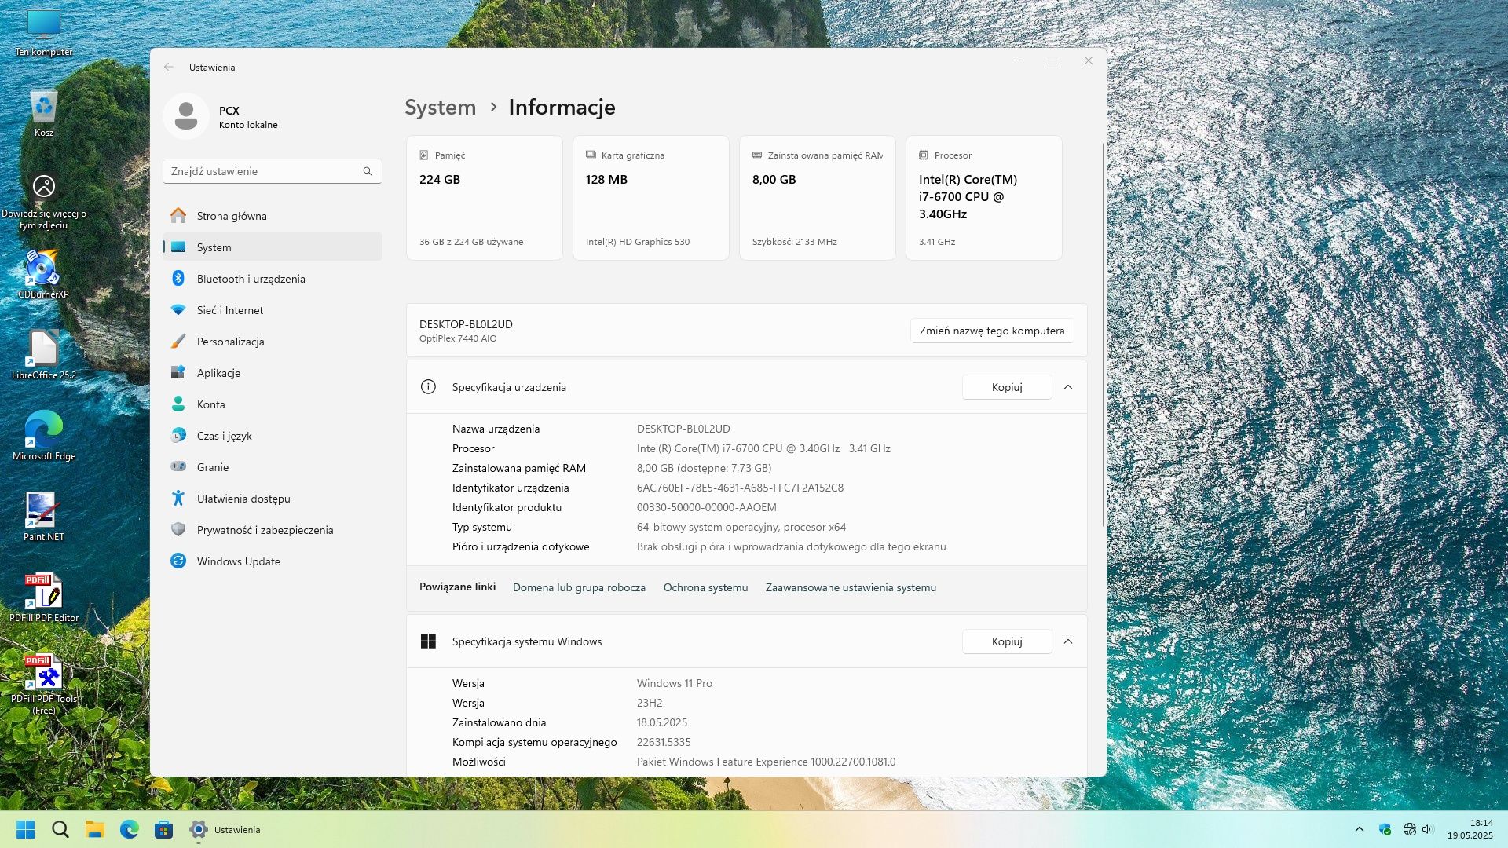This screenshot has width=1508, height=848.
Task: Click the 'Windows 11 Pro' edition value
Action: [675, 683]
